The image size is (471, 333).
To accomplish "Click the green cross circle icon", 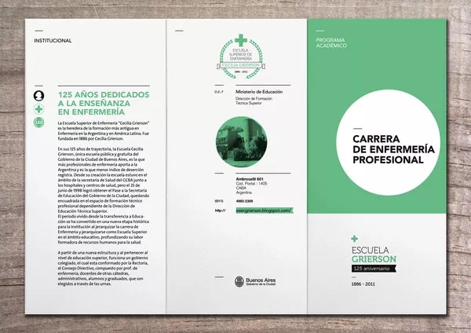I will click(x=38, y=109).
